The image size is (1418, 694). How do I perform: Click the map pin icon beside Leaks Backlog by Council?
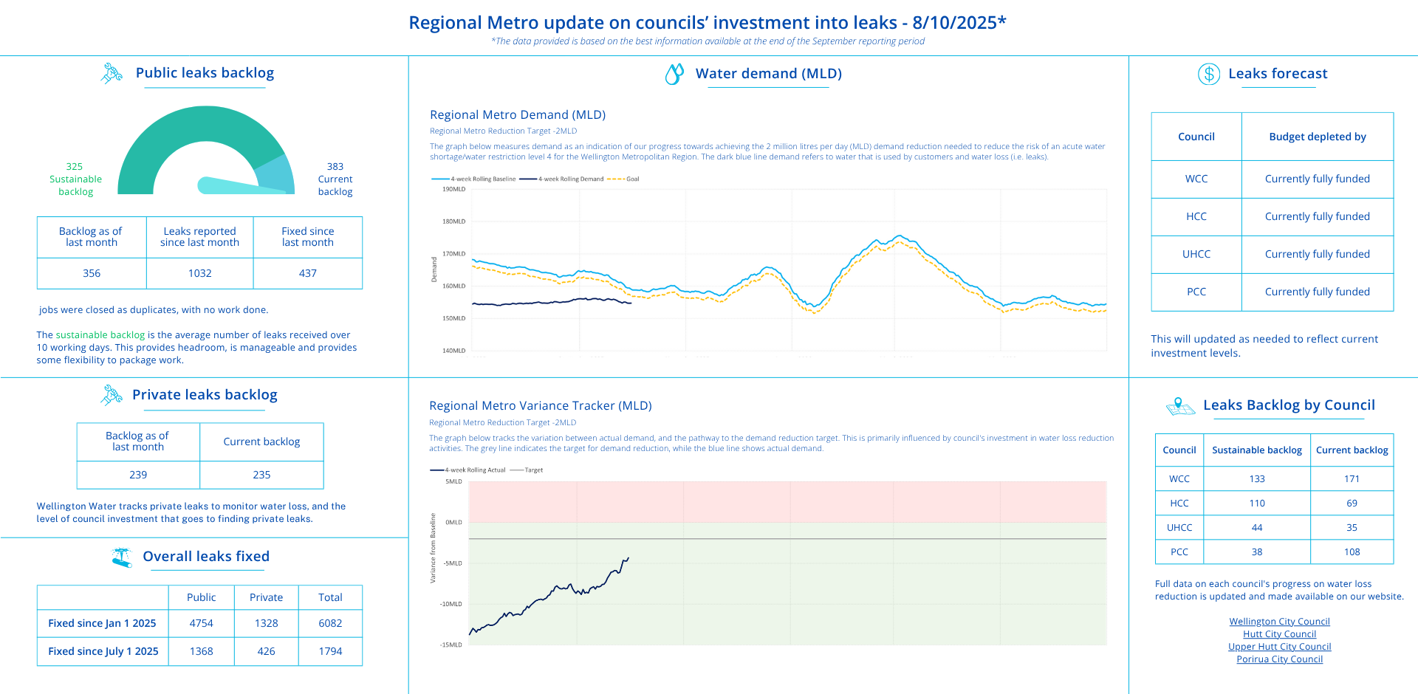click(x=1180, y=406)
